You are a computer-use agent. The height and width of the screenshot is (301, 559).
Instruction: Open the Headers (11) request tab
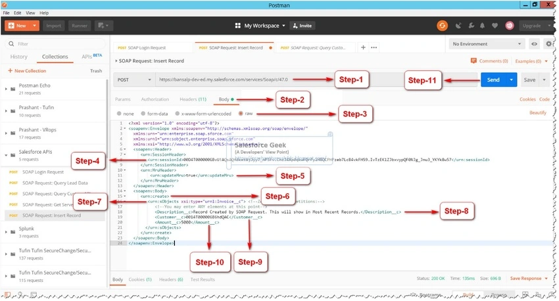[x=193, y=99]
